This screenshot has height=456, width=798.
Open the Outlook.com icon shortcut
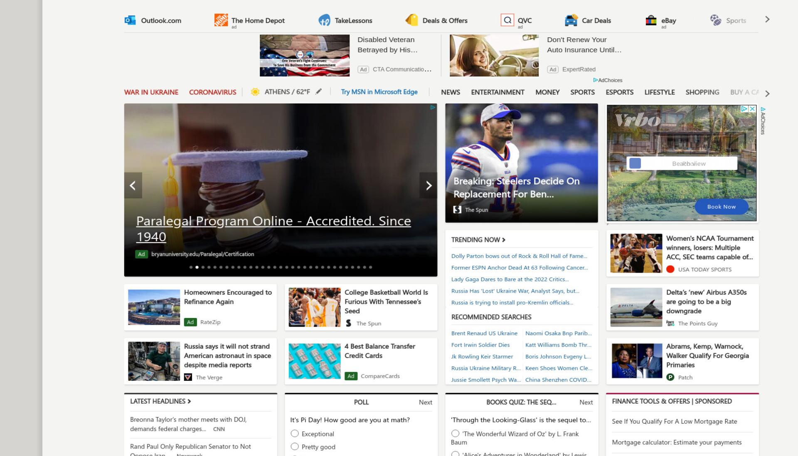(130, 20)
